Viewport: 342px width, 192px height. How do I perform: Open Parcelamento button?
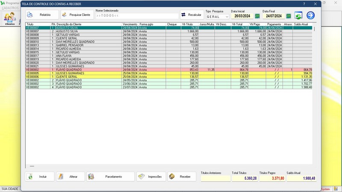(111, 177)
